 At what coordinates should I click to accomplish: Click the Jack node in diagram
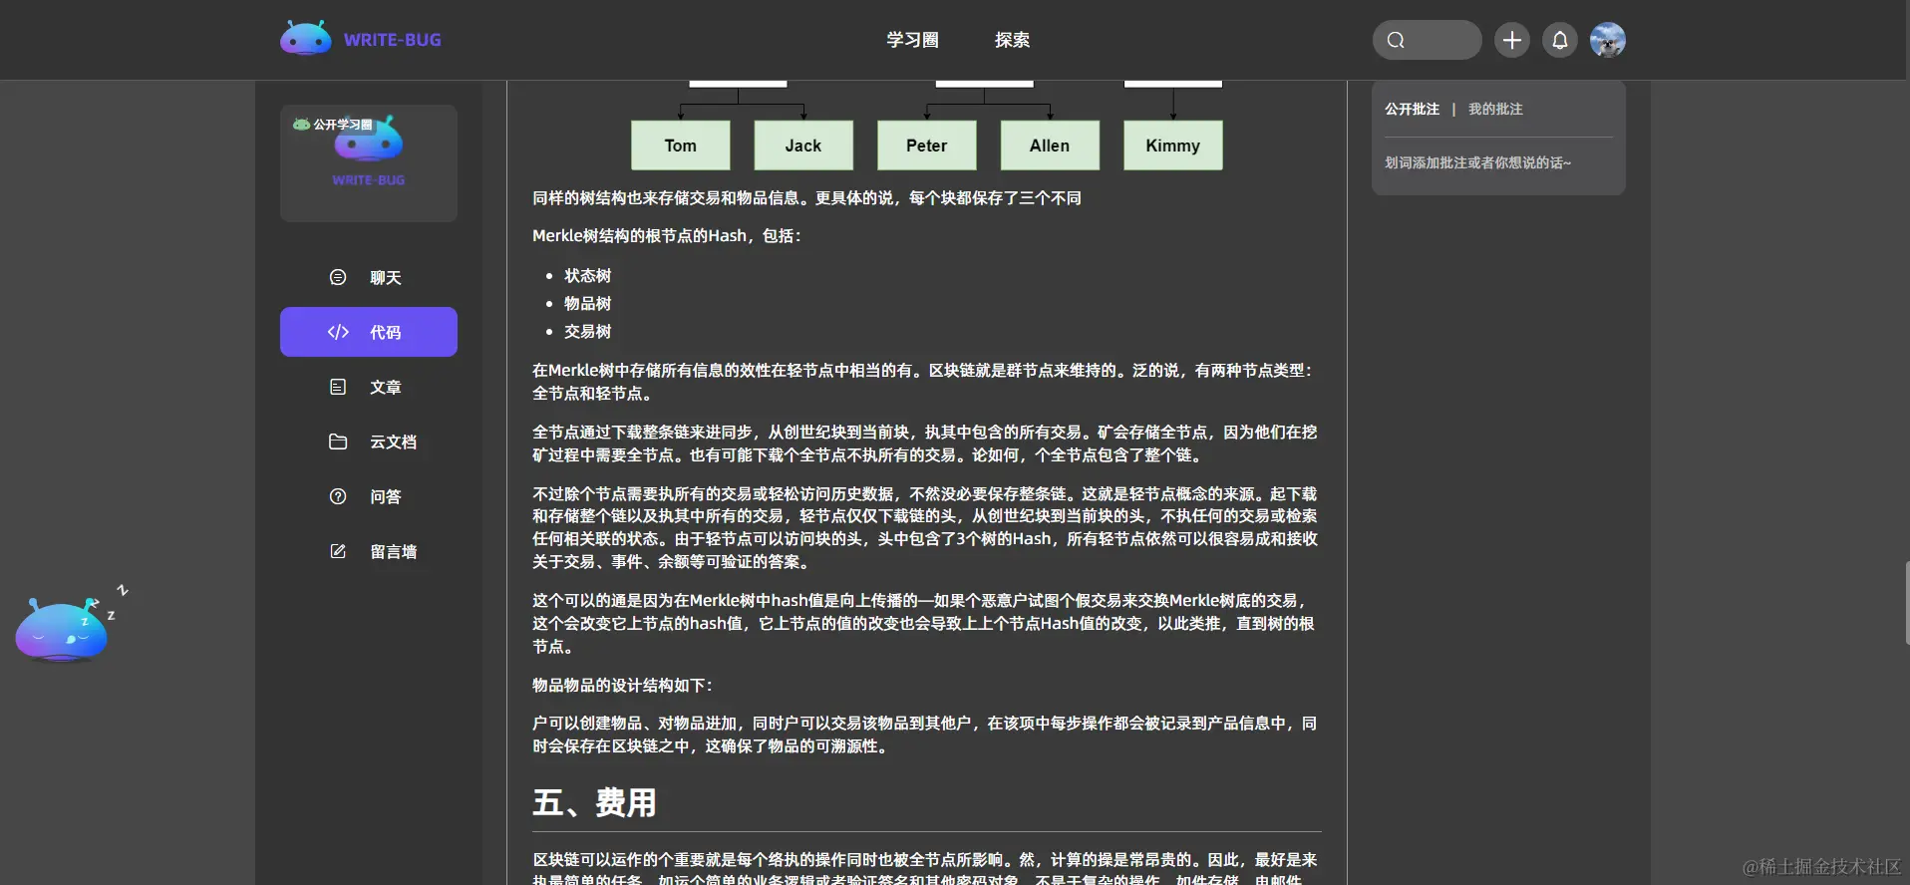click(803, 146)
